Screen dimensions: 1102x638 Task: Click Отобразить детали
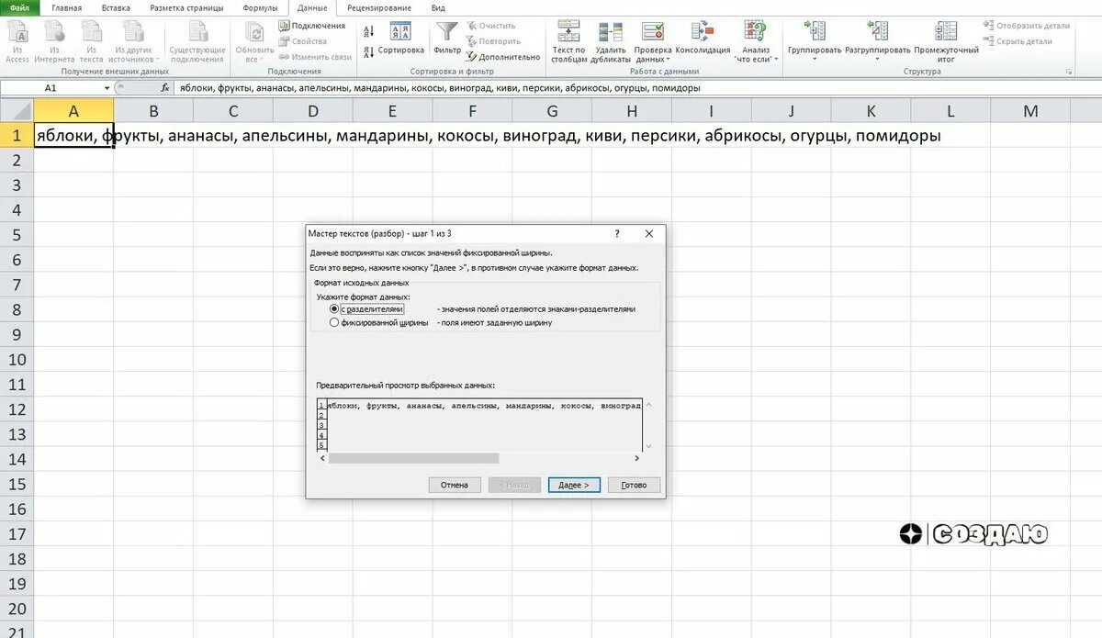point(1027,26)
